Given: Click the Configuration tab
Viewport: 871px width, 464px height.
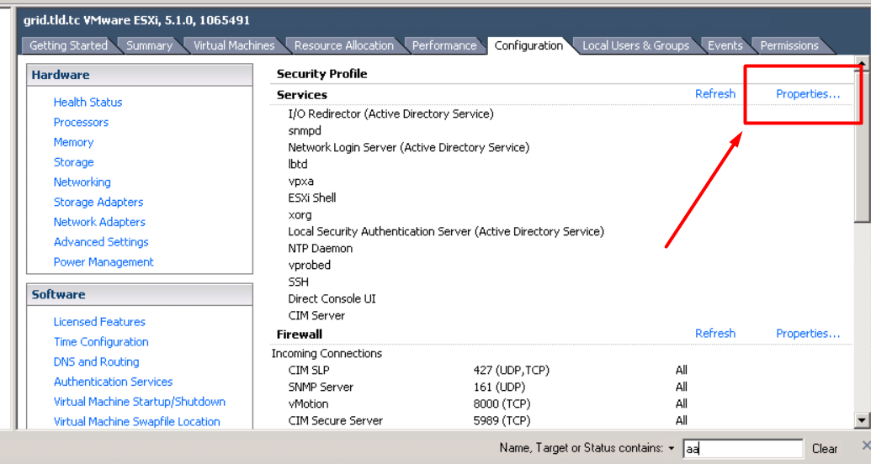Looking at the screenshot, I should click(x=528, y=45).
